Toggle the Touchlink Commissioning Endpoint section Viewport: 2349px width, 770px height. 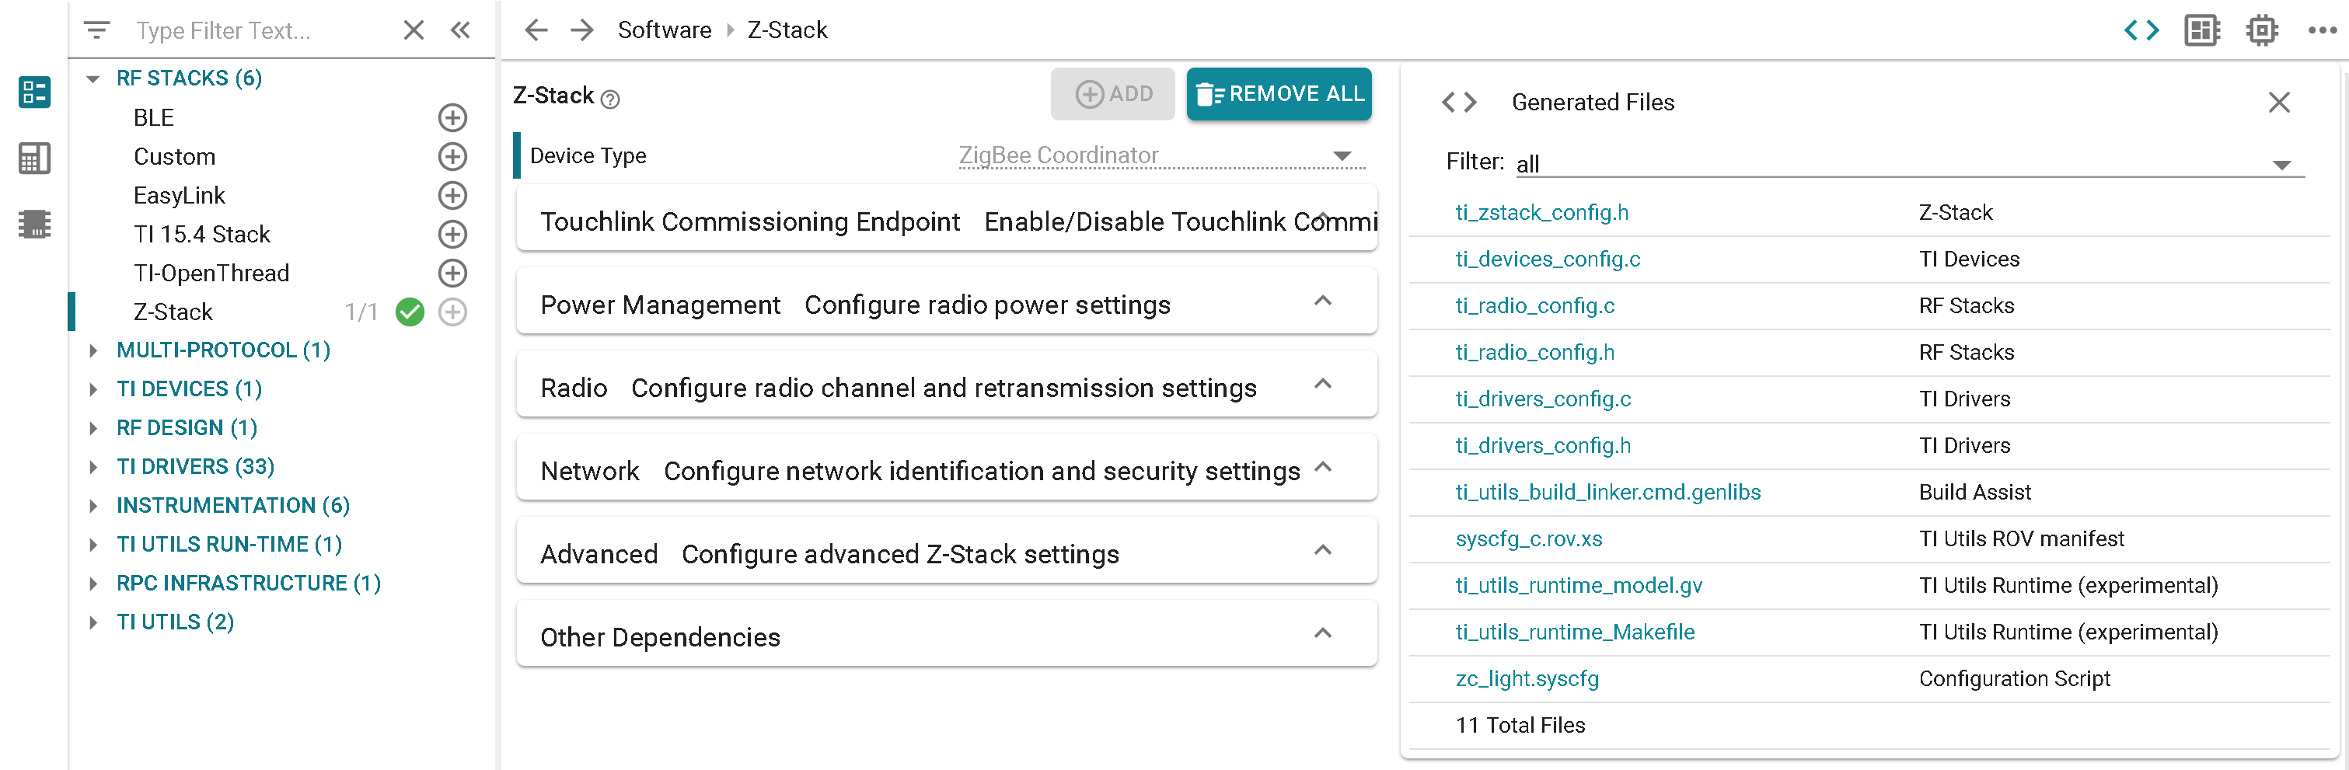tap(947, 218)
